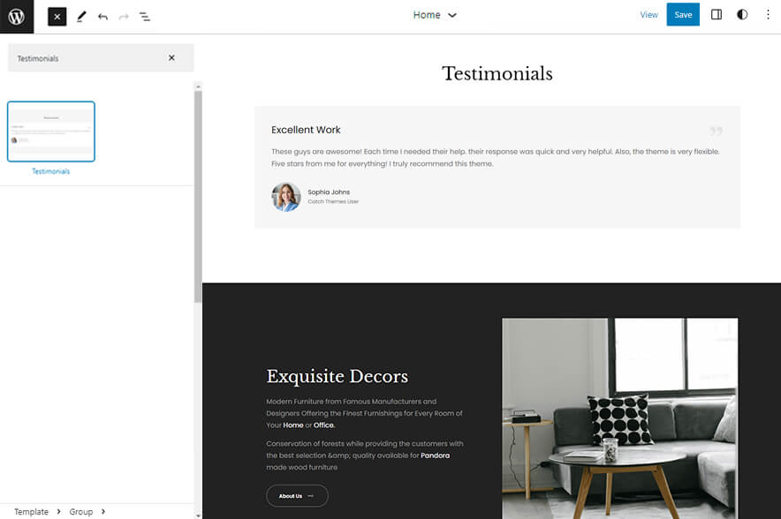Open the Home template dropdown

pyautogui.click(x=435, y=15)
